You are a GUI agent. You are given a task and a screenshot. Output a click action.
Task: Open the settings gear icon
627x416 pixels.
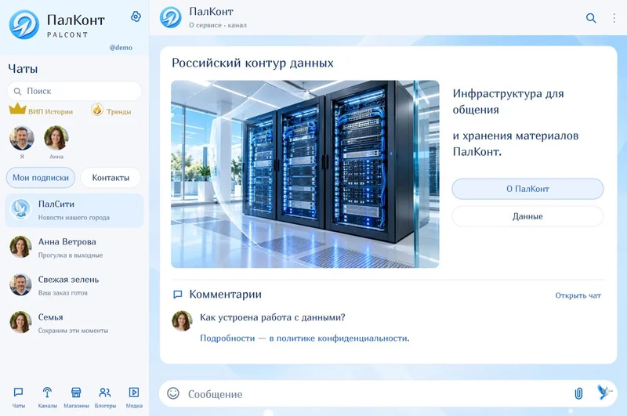tap(136, 16)
